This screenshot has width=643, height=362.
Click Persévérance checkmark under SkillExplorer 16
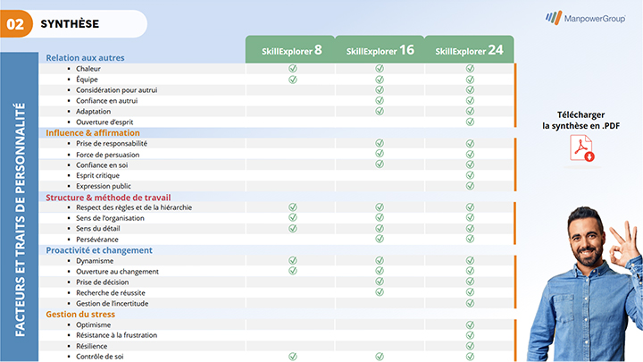tap(380, 239)
